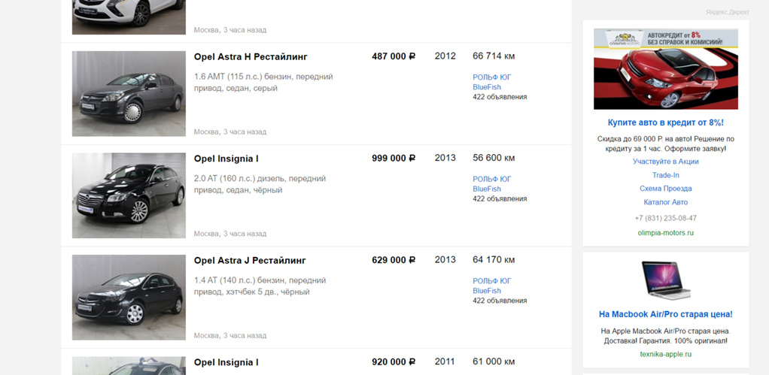Screen dimensions: 769x375
Task: Open the На Macbook Air/Pro старая цена! ad
Action: click(665, 314)
